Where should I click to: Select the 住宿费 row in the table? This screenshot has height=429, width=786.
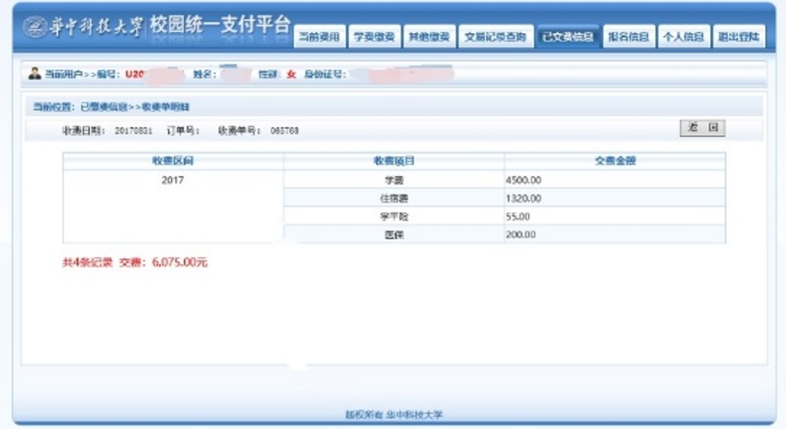(394, 199)
